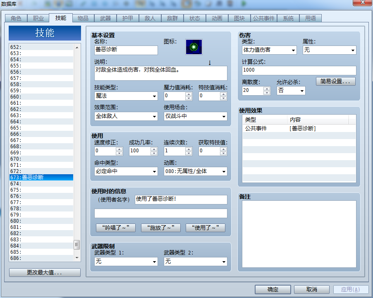Click the 名称 field containing 善恶诊断
This screenshot has height=298, width=373.
[126, 50]
